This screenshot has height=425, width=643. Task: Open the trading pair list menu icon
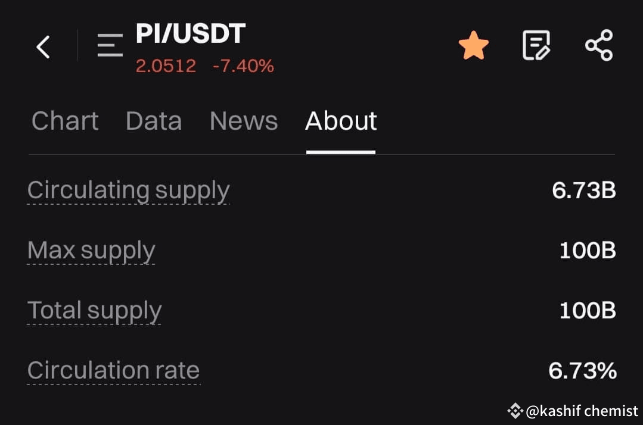tap(110, 45)
